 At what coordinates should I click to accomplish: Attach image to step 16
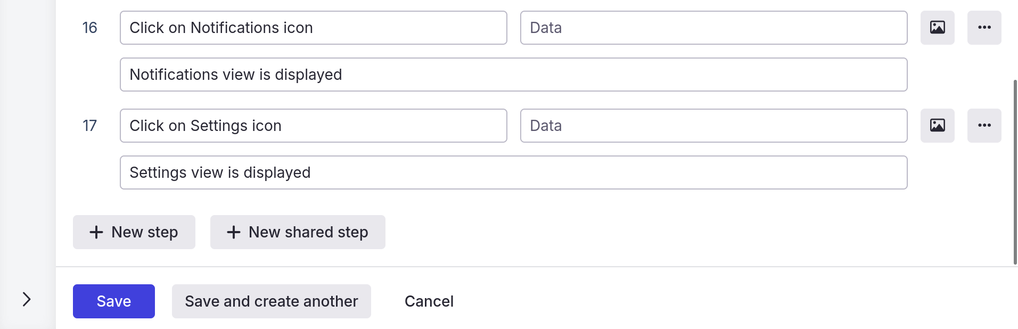click(937, 28)
